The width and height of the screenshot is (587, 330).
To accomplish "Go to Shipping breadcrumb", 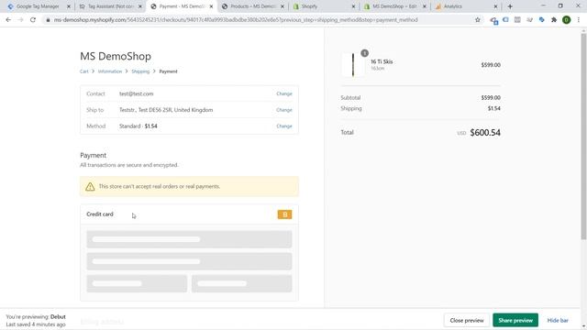I will [140, 71].
